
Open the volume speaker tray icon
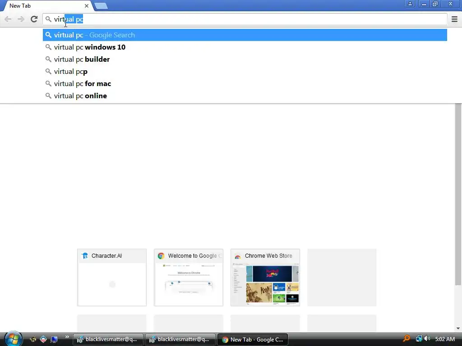click(427, 339)
